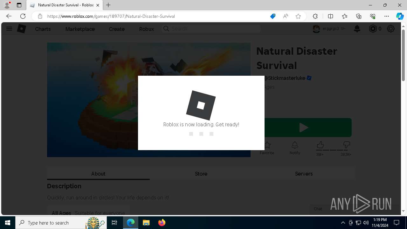Add this page to favorites star
Viewport: 407px width, 229px height.
(298, 16)
